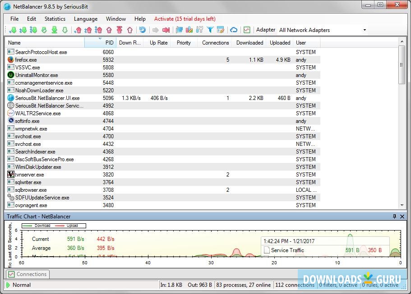Image resolution: width=411 pixels, height=294 pixels.
Task: Select the softinfo.exe row
Action: [162, 121]
